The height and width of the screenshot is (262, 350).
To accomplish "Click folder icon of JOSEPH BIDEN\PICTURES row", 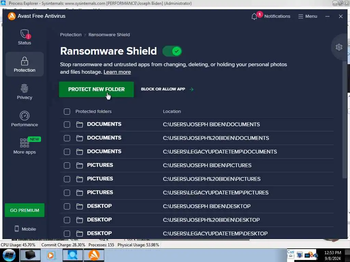I will (x=79, y=165).
